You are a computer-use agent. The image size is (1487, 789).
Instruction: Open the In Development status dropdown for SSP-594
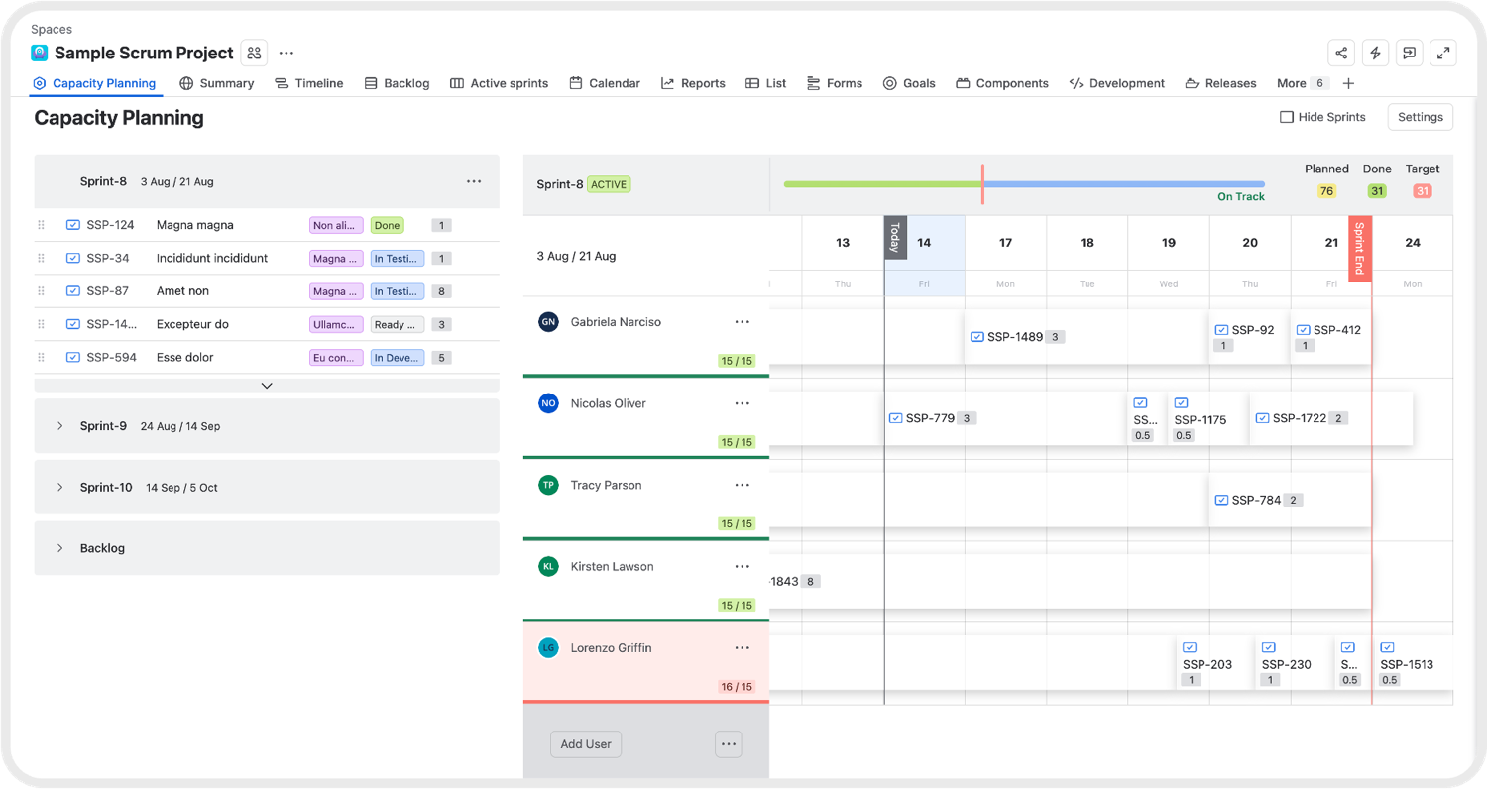click(398, 358)
